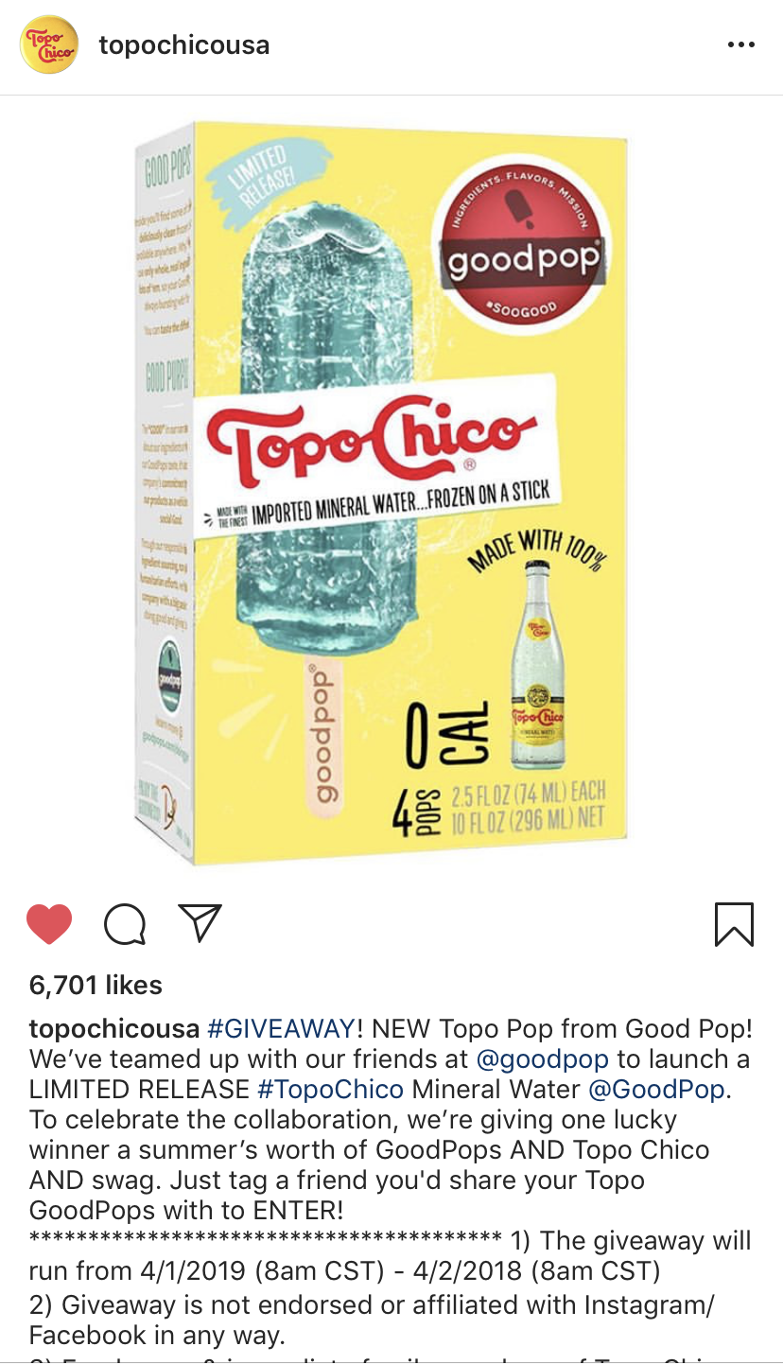783x1364 pixels.
Task: Open the three-dot post options menu
Action: coord(741,45)
